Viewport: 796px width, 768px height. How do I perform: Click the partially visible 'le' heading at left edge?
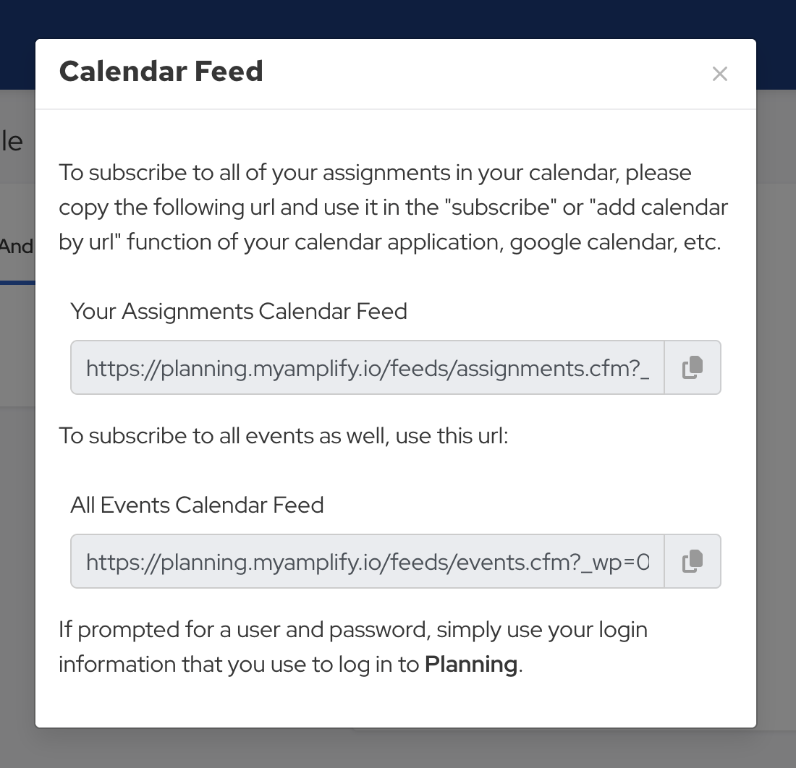[12, 141]
